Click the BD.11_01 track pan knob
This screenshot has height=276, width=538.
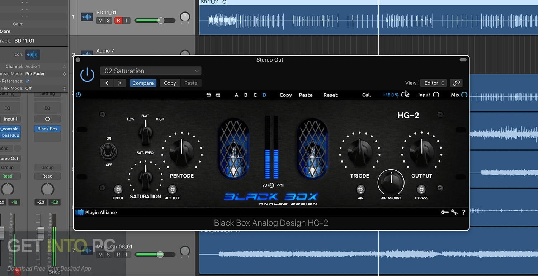coord(185,17)
